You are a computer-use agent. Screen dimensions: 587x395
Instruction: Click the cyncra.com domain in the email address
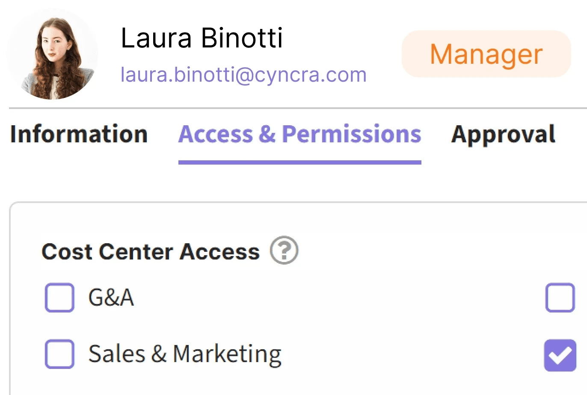pos(311,75)
